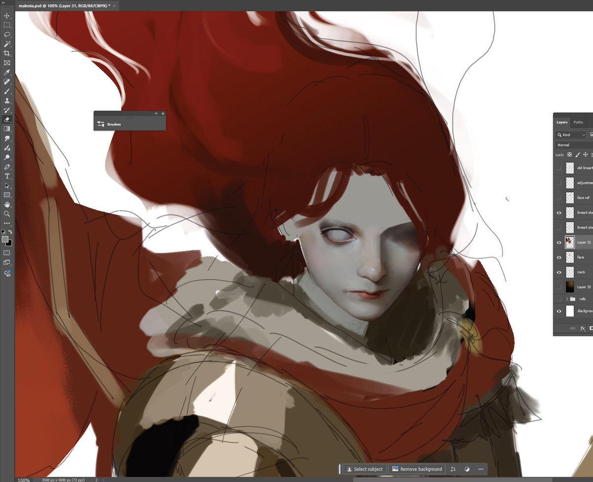Image resolution: width=593 pixels, height=482 pixels.
Task: Select Layer 31 thumbnail
Action: pyautogui.click(x=570, y=242)
